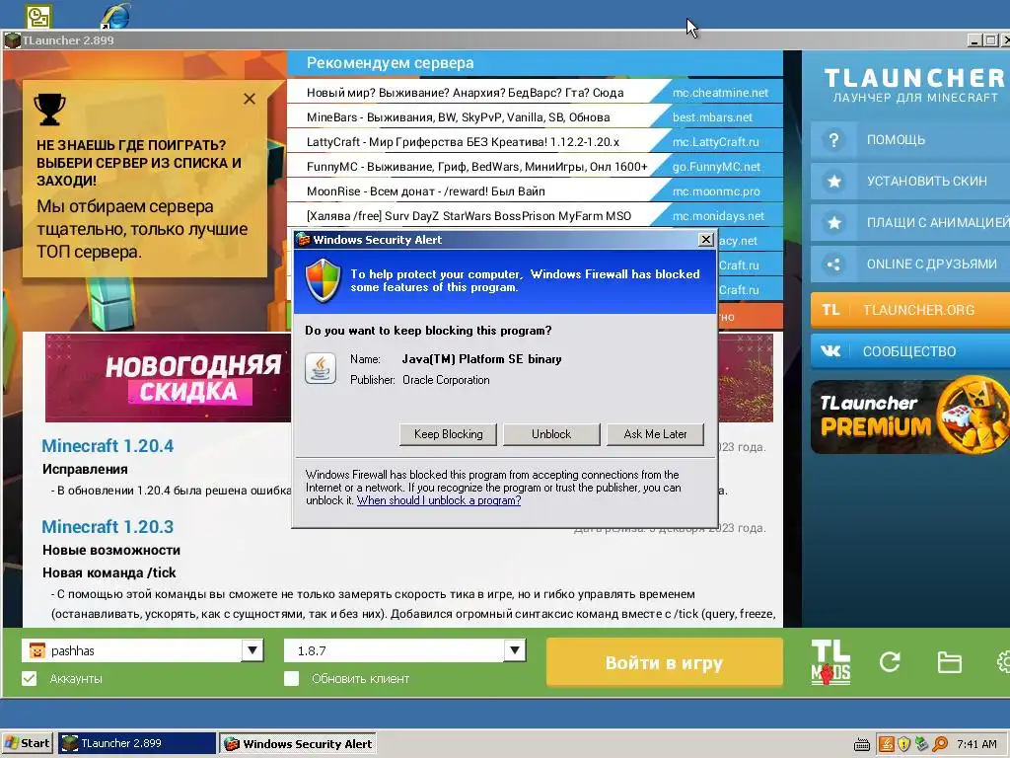The image size is (1010, 758).
Task: Select server address mc.LattyCraft.ru
Action: point(716,142)
